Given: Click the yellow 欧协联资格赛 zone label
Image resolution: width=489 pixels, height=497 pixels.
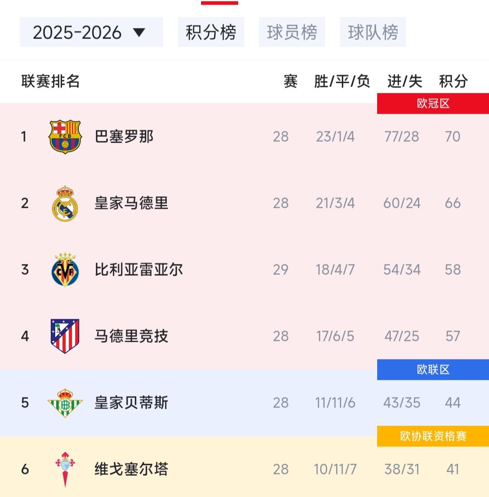Looking at the screenshot, I should 433,436.
